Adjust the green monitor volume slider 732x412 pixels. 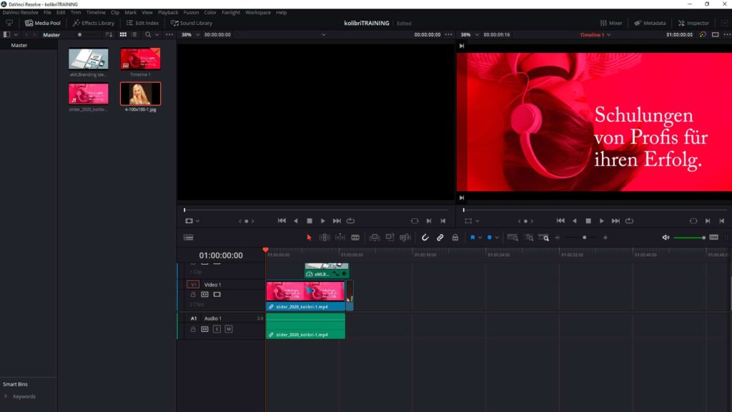pyautogui.click(x=689, y=237)
